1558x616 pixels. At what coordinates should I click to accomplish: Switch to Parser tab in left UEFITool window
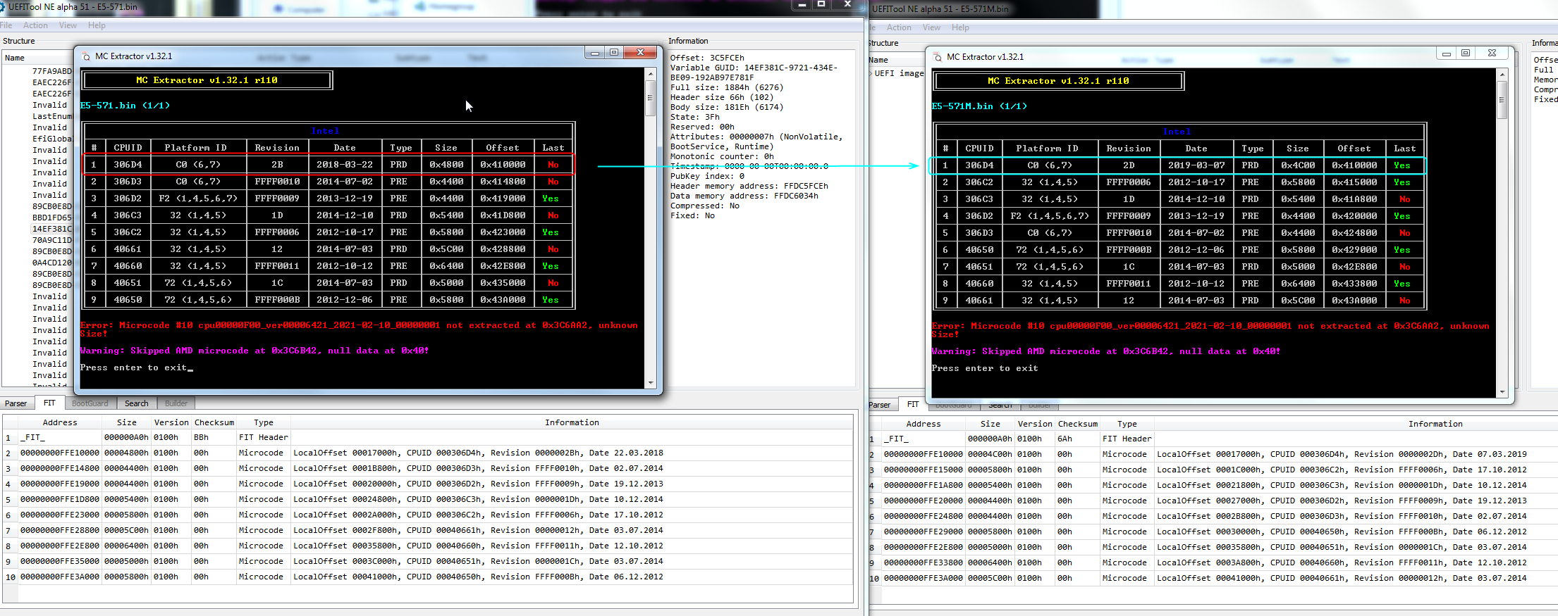click(x=16, y=403)
